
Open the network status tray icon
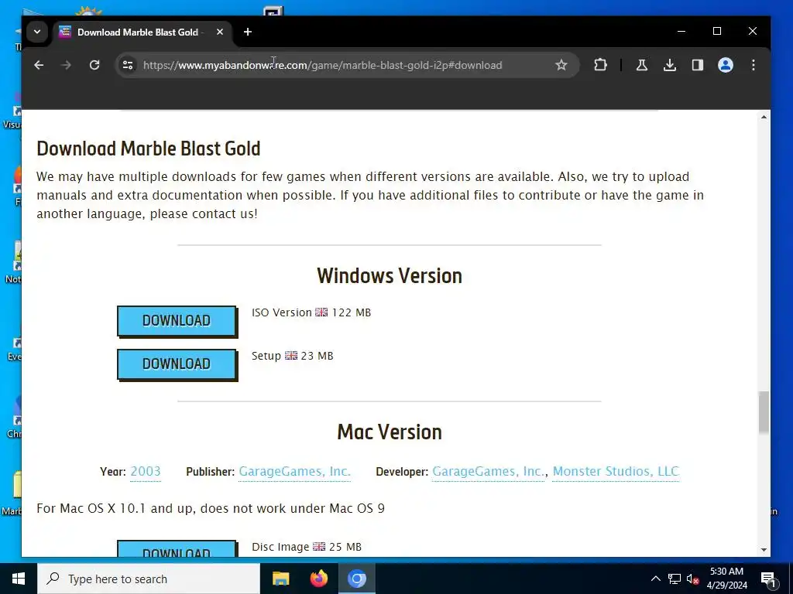[x=675, y=579]
